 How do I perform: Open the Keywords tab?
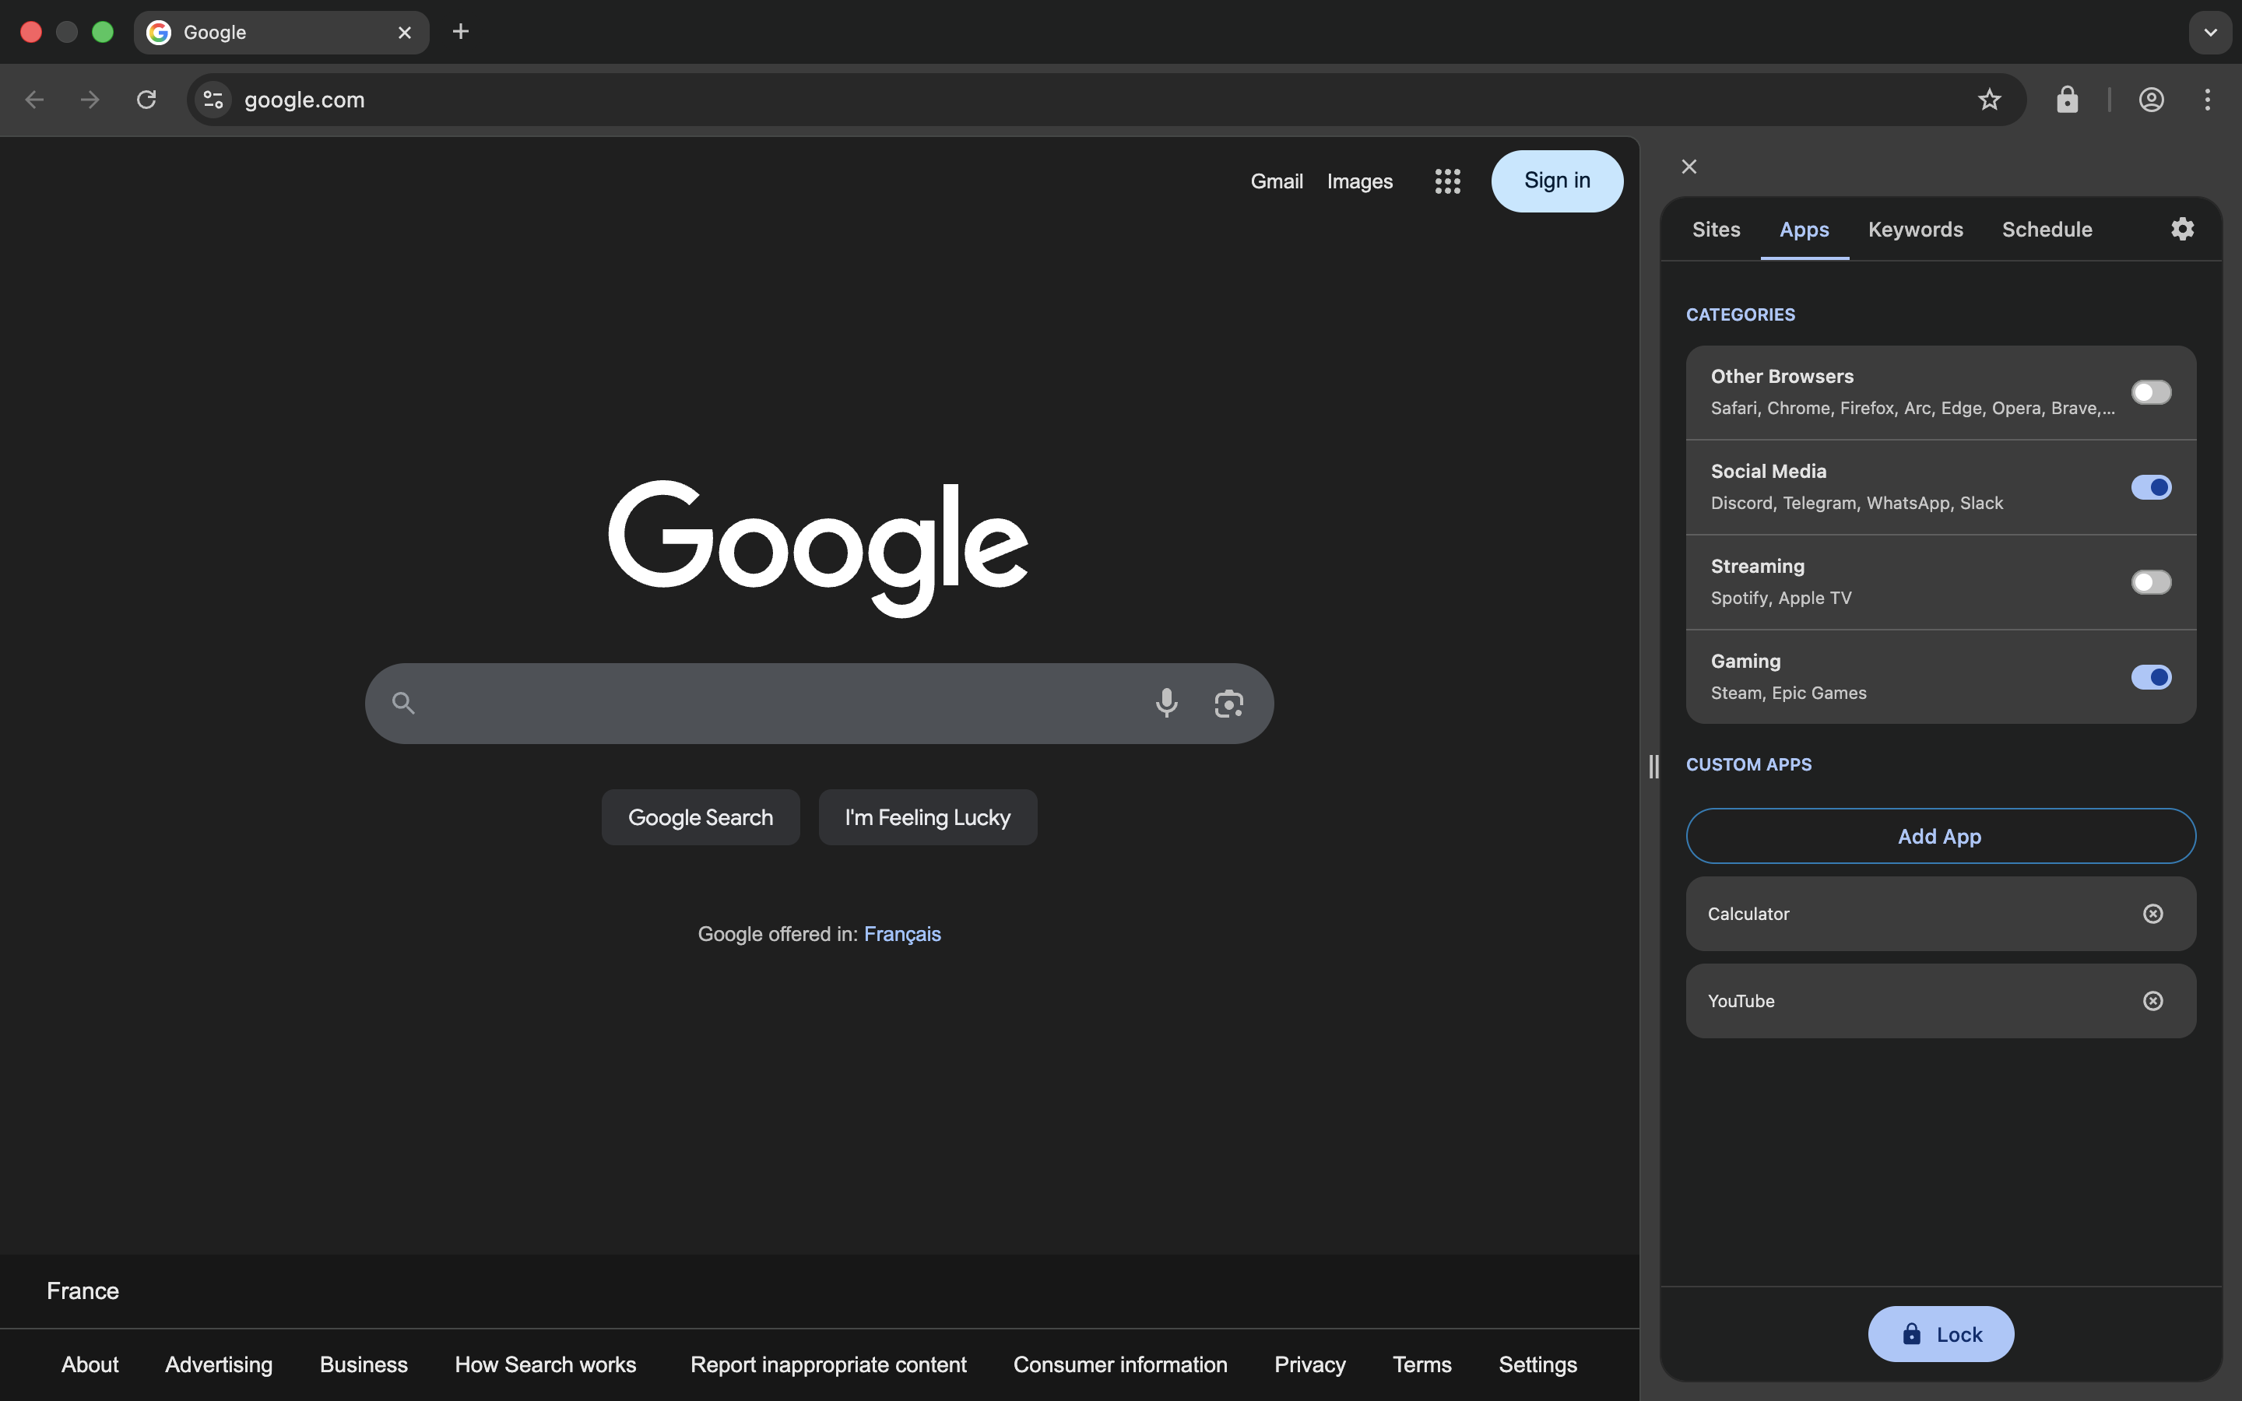pyautogui.click(x=1915, y=229)
